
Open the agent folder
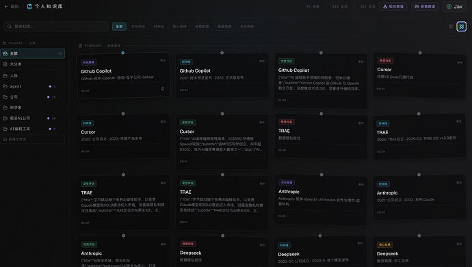33,86
